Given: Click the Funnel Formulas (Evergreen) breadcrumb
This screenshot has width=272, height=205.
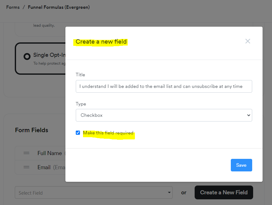Looking at the screenshot, I should pos(59,7).
